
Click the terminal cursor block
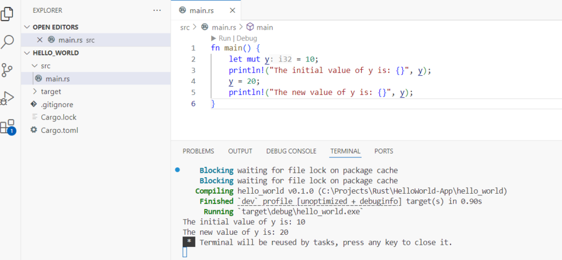185,252
